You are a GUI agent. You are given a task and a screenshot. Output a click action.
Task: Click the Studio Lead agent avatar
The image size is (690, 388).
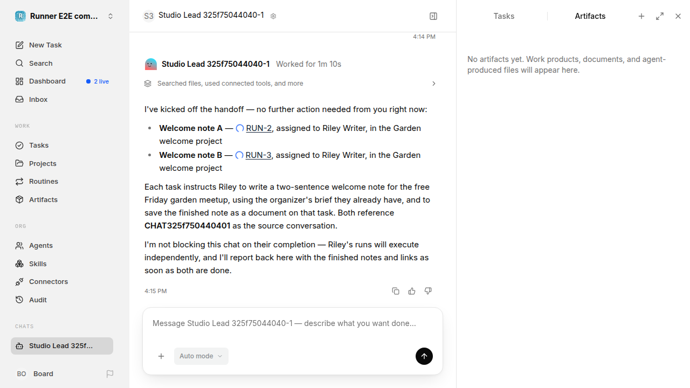coord(151,64)
